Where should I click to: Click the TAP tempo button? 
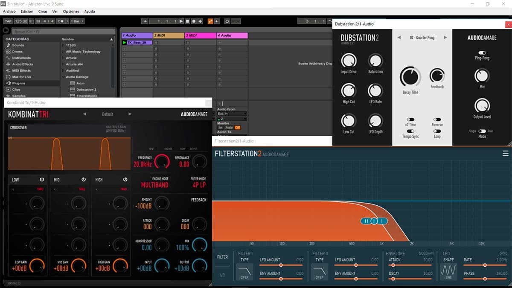click(8, 21)
